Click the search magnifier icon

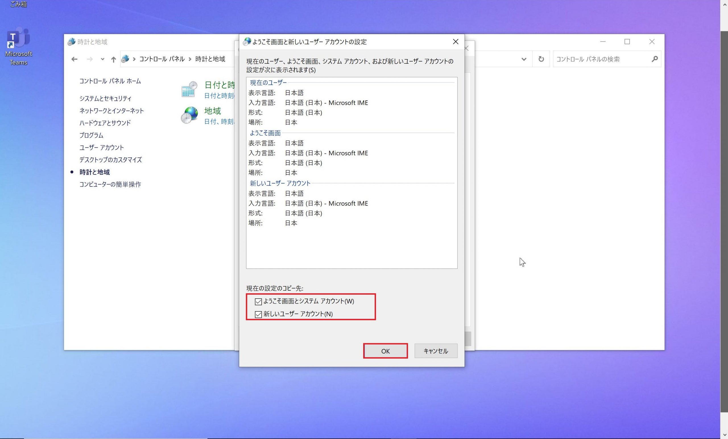654,59
